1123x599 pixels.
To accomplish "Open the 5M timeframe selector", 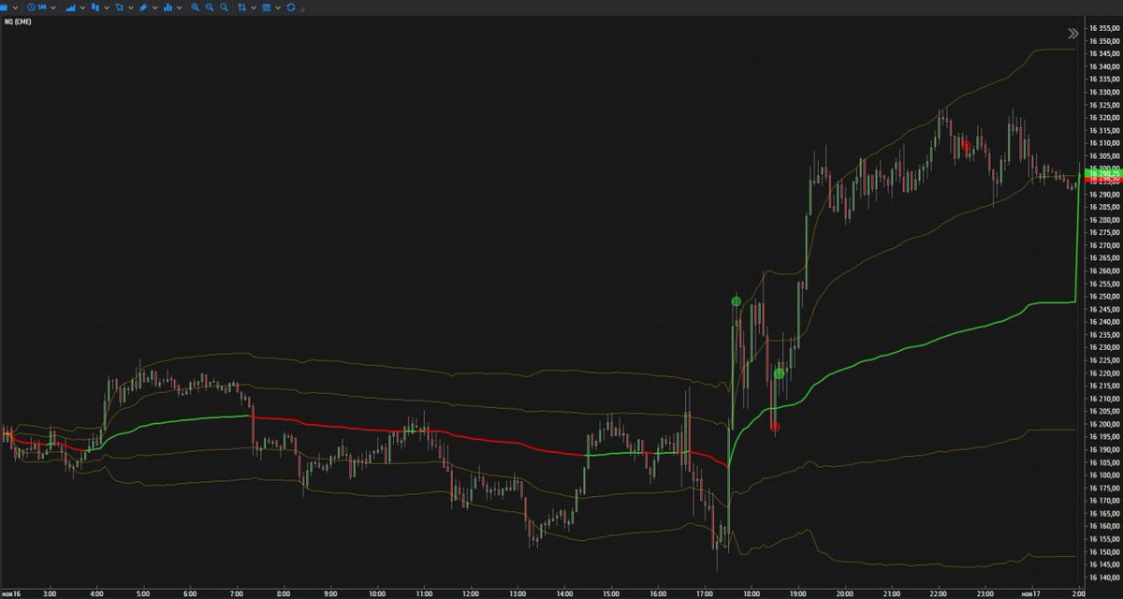I will (x=36, y=7).
